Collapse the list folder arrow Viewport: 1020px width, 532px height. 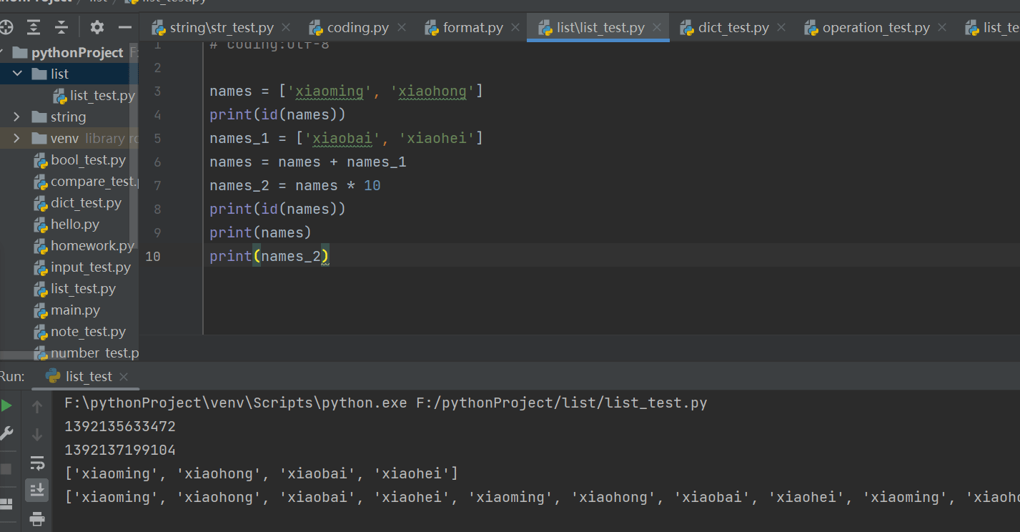click(18, 74)
